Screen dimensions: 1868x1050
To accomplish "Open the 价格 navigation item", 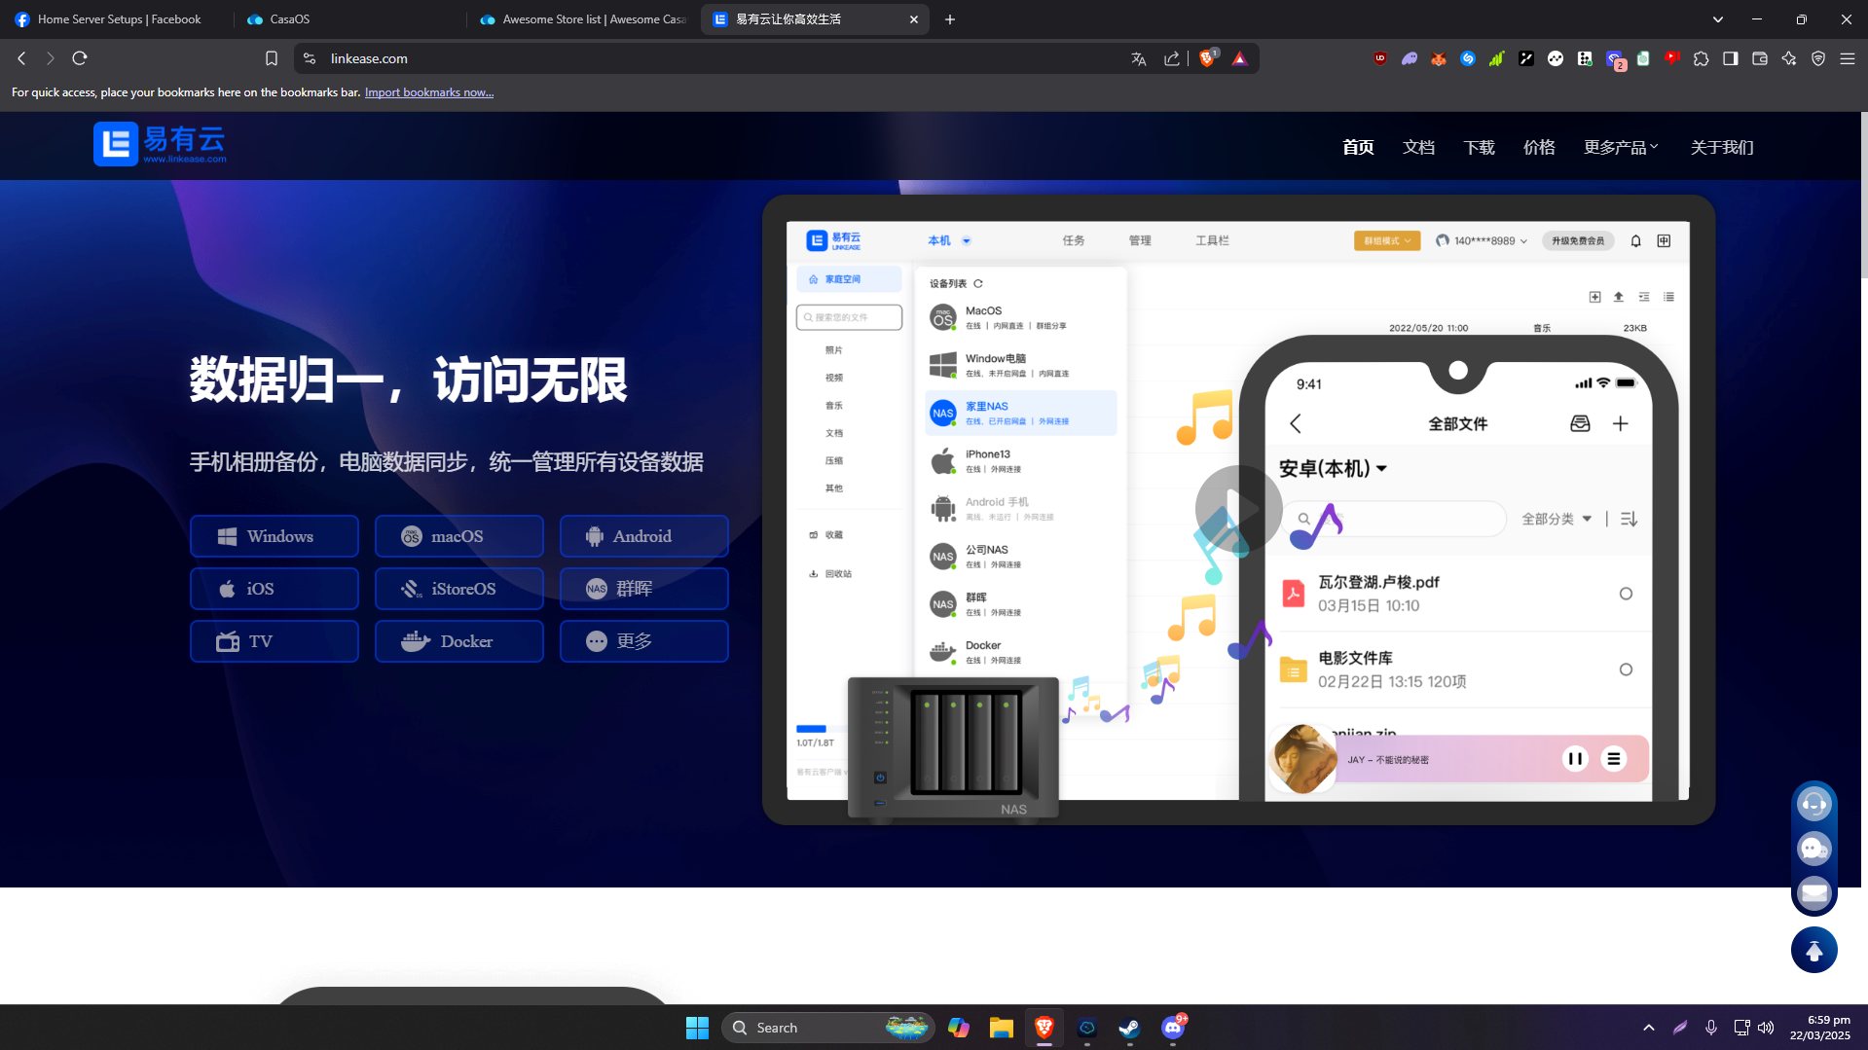I will tap(1539, 147).
